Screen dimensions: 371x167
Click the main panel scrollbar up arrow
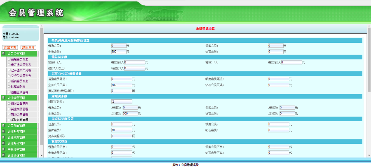coord(369,26)
